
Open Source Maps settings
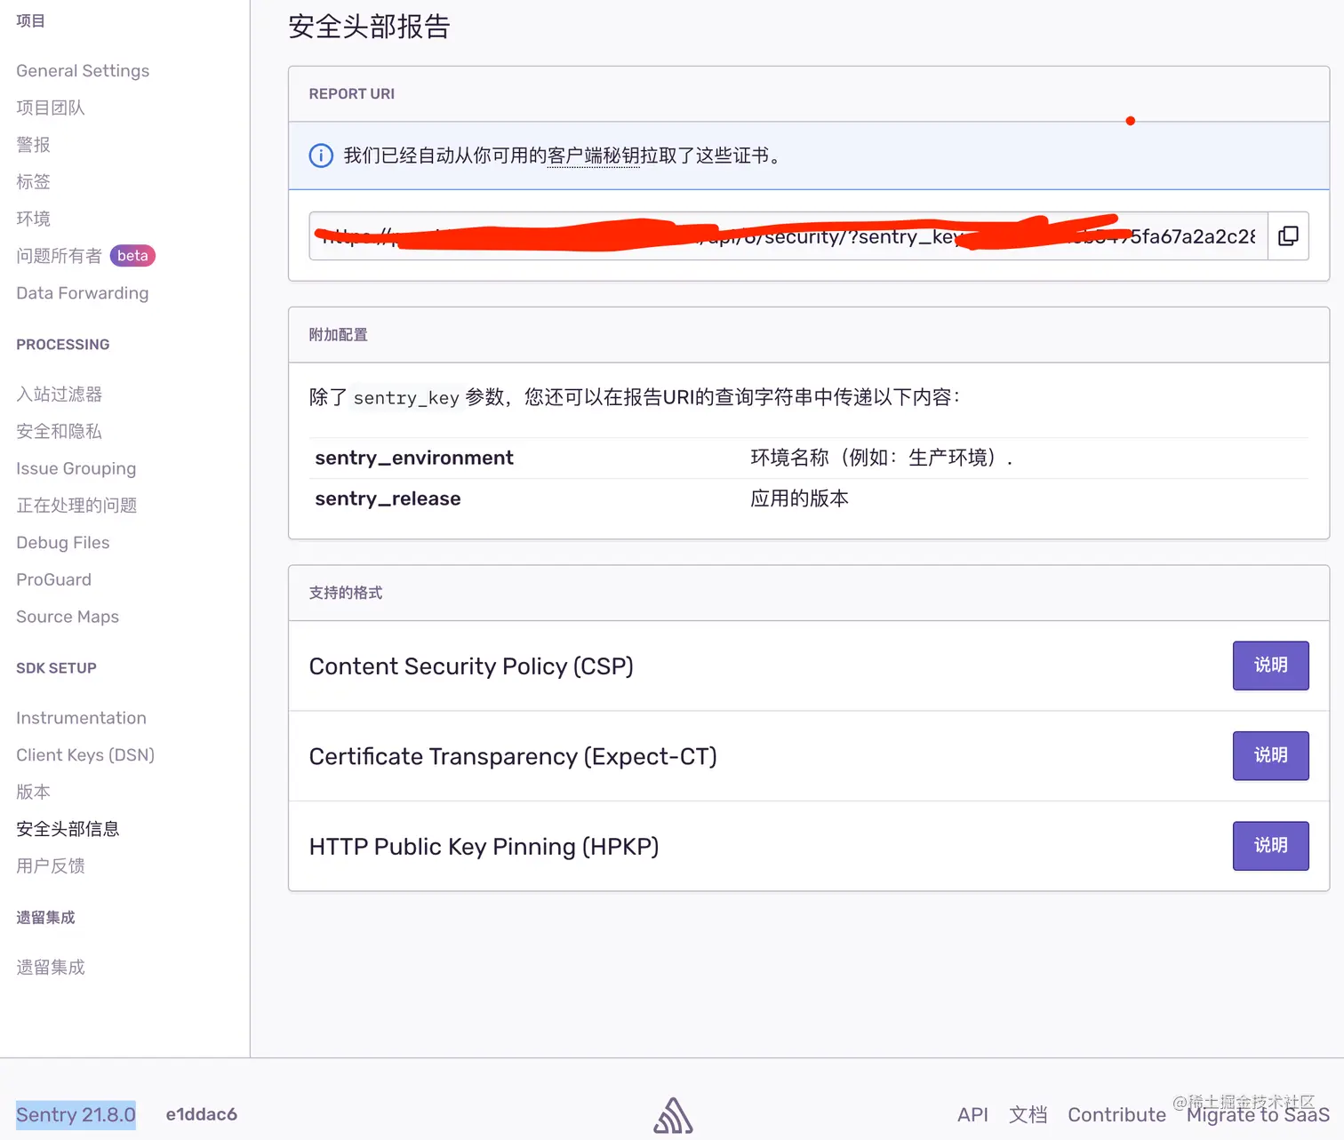click(x=68, y=617)
